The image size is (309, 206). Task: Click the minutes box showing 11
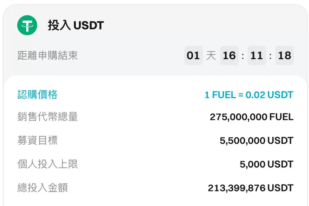click(x=257, y=56)
